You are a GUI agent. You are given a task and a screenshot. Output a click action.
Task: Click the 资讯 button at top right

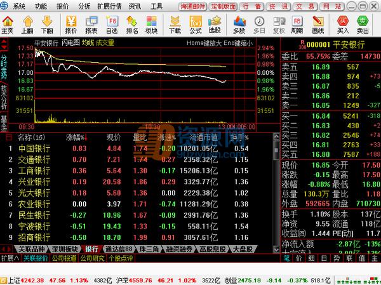point(278,6)
